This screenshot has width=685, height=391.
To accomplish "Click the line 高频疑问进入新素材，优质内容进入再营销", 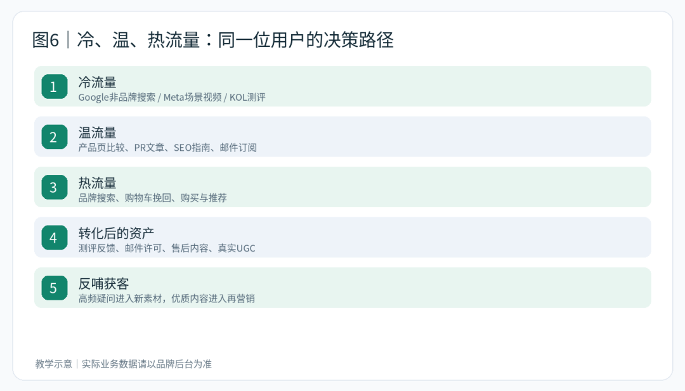I will (166, 298).
